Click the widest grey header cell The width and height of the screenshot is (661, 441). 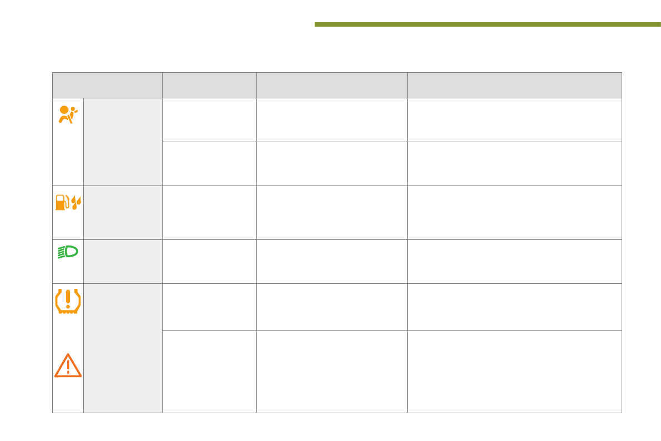point(514,85)
